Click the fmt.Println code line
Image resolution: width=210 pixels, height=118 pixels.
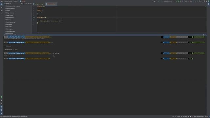pyautogui.click(x=51, y=21)
